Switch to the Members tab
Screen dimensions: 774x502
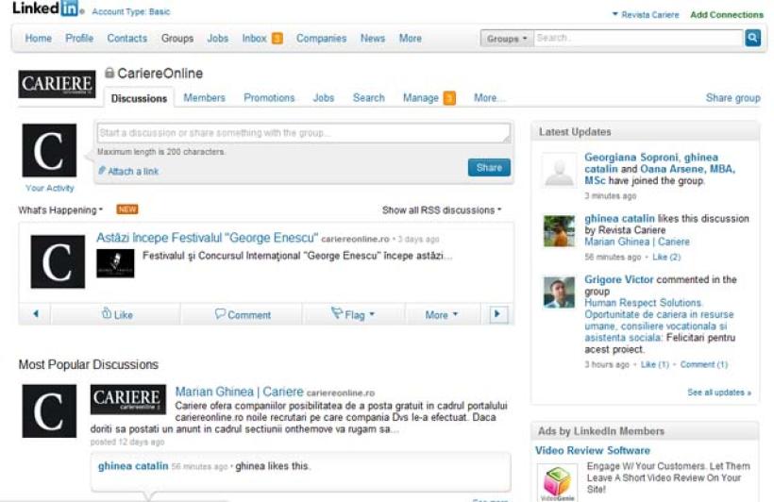click(x=204, y=98)
